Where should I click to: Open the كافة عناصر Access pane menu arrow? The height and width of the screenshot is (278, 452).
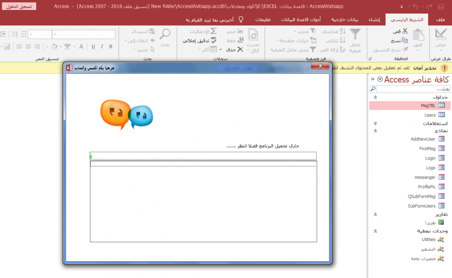tap(380, 79)
